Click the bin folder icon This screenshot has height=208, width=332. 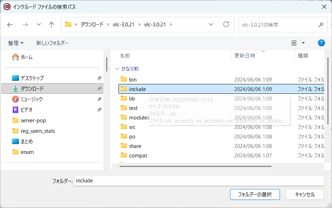(124, 79)
